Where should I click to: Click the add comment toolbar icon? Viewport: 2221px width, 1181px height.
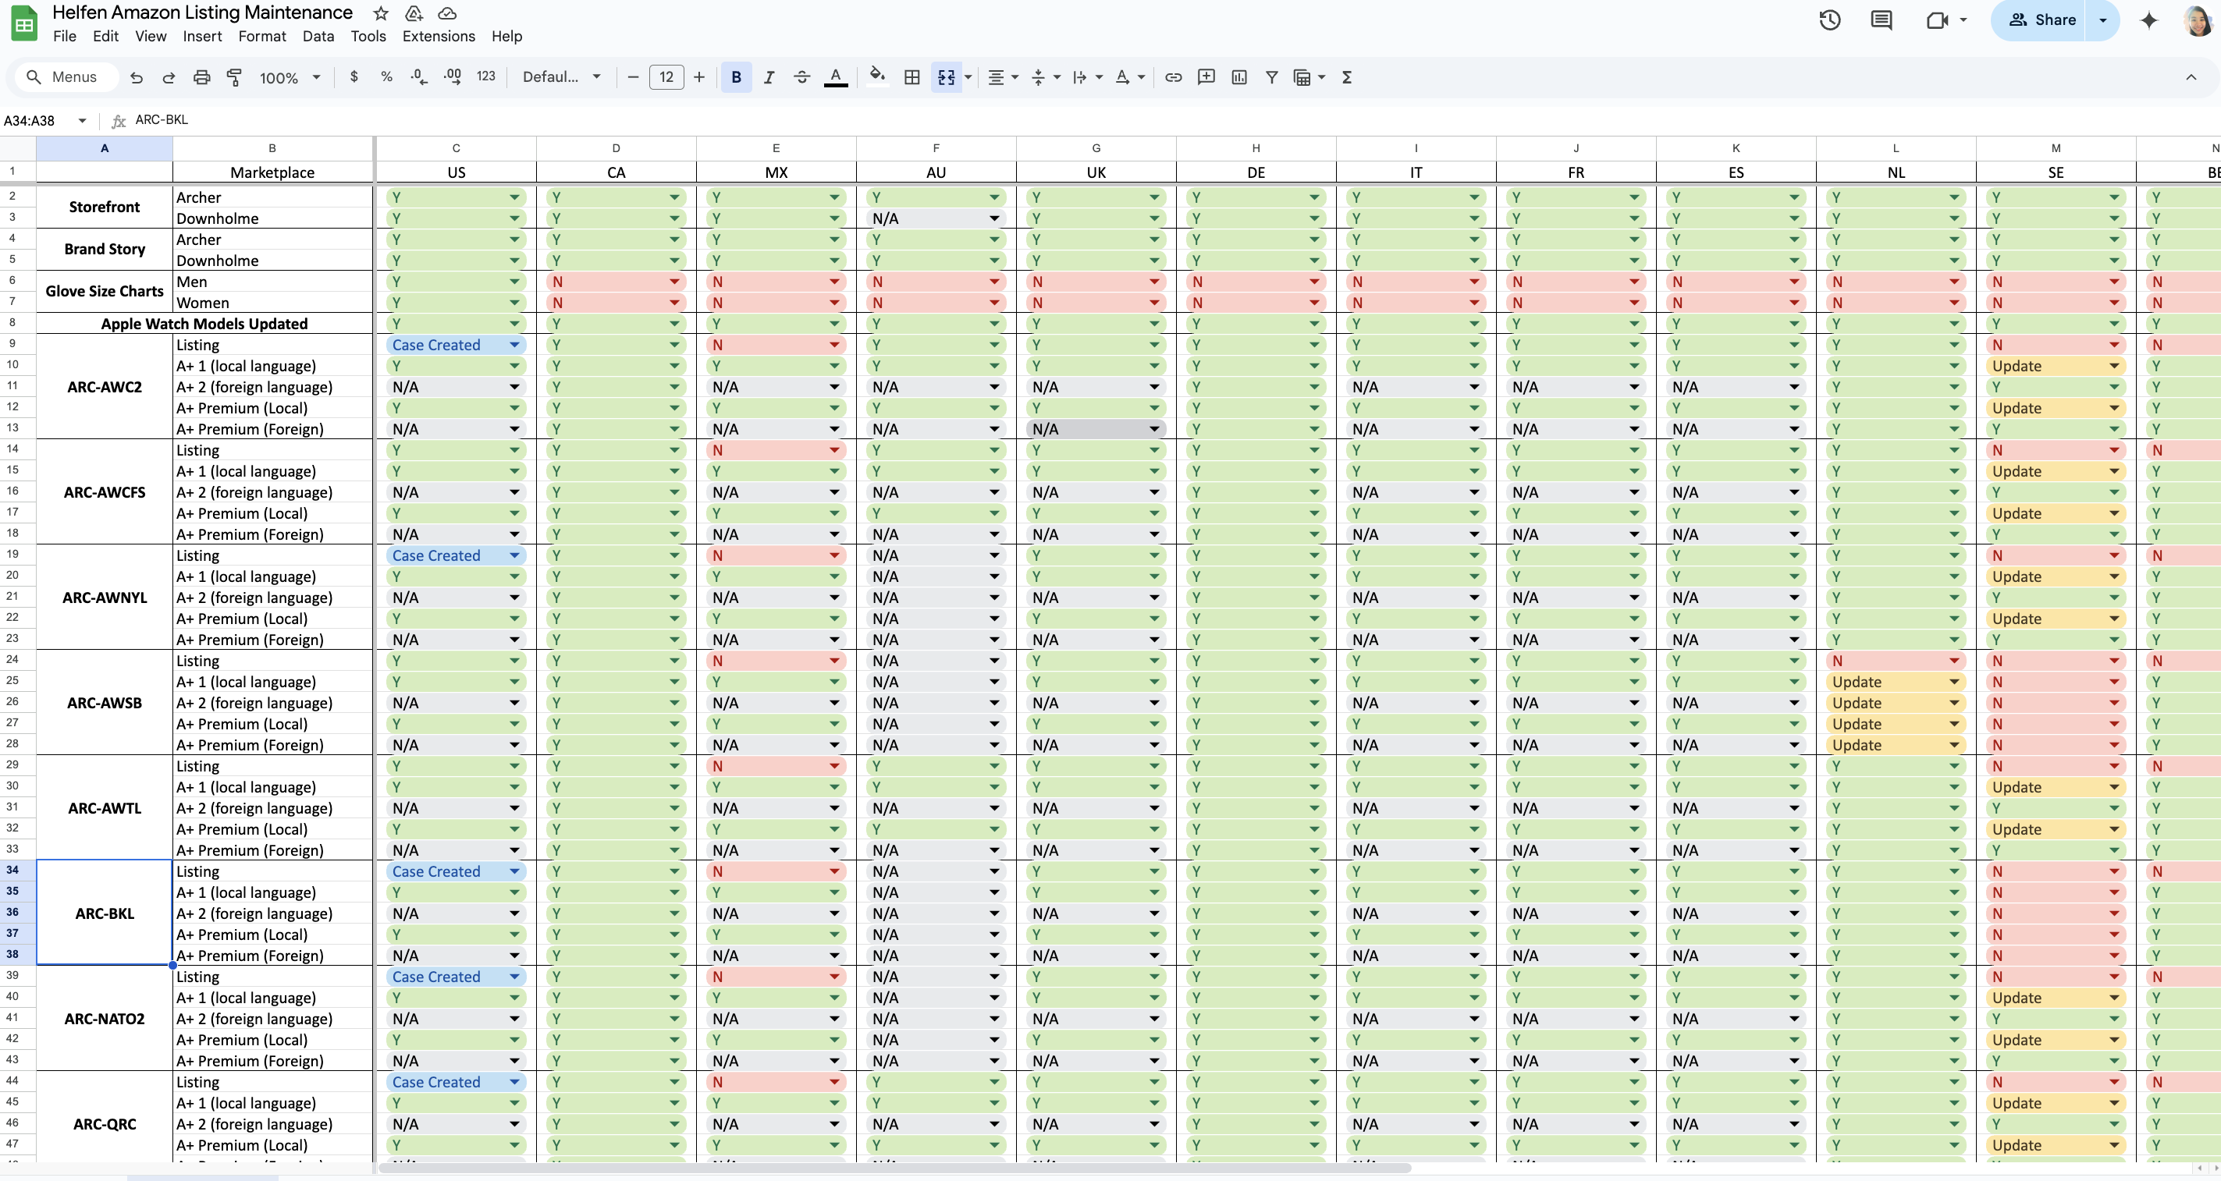[1206, 77]
